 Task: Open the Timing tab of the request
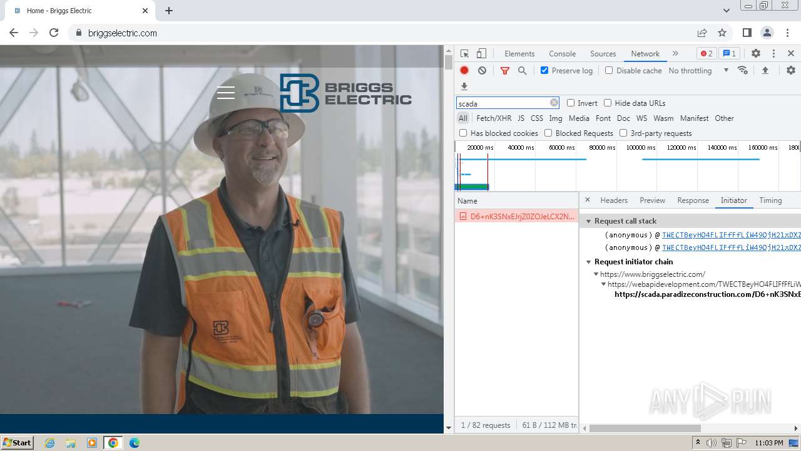770,200
